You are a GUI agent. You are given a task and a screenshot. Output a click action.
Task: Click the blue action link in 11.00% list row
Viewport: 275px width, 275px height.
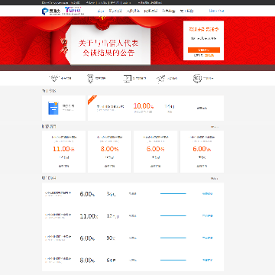pyautogui.click(x=208, y=216)
